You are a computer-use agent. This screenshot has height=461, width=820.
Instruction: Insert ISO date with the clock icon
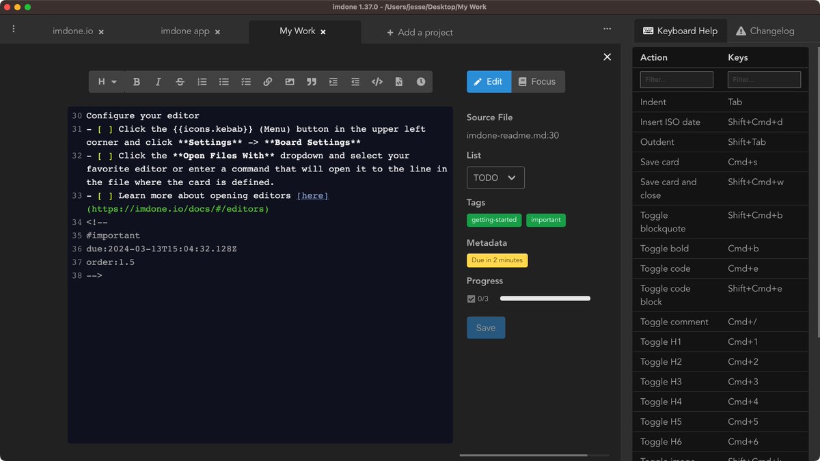421,82
